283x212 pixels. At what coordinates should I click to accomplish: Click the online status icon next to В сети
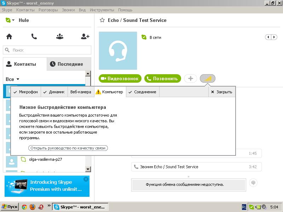click(144, 37)
